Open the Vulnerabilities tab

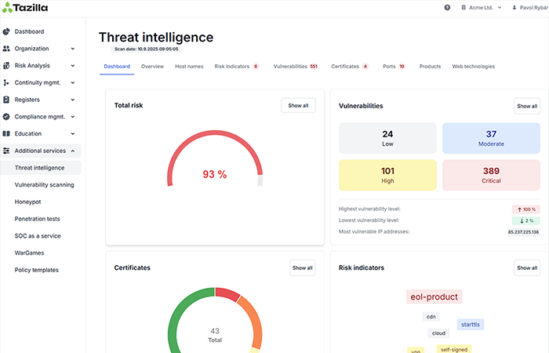(296, 66)
